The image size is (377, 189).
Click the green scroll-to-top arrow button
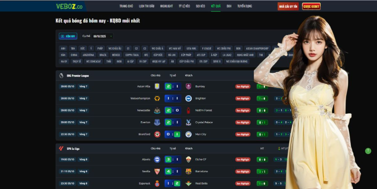[368, 151]
